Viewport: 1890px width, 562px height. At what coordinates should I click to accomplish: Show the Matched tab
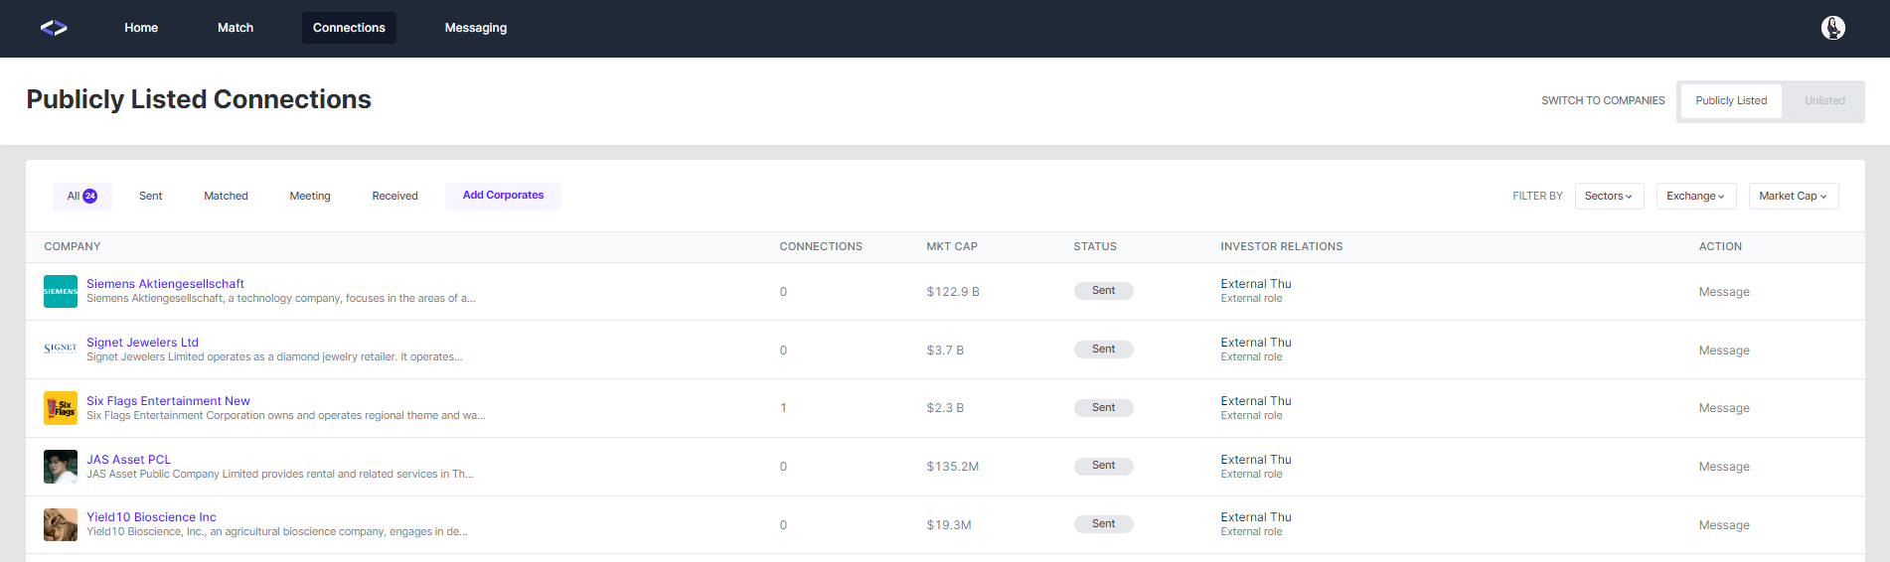tap(226, 196)
